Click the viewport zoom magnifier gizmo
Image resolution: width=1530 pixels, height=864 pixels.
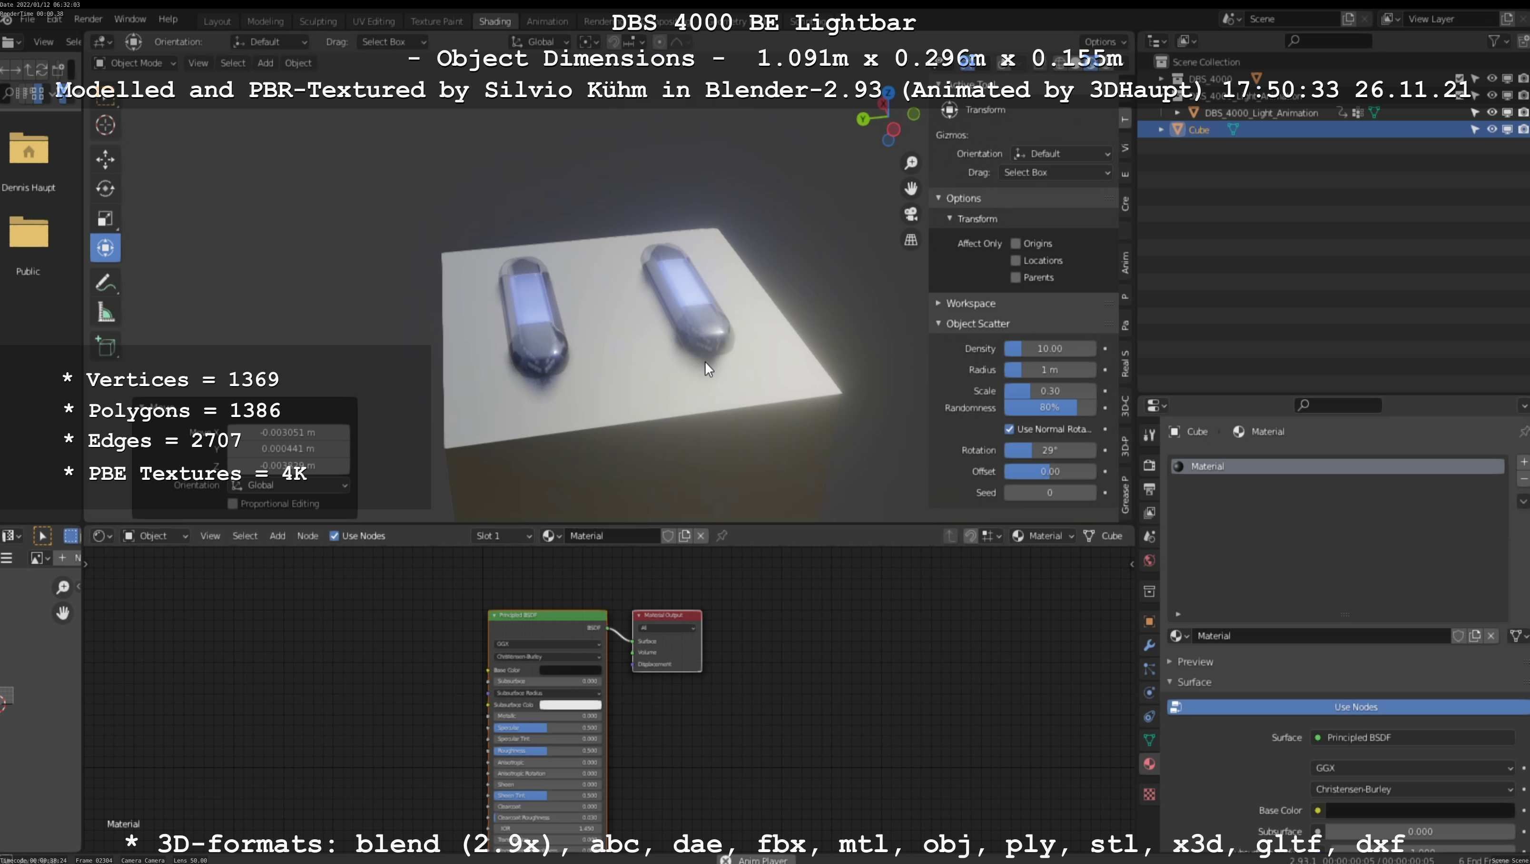[910, 163]
